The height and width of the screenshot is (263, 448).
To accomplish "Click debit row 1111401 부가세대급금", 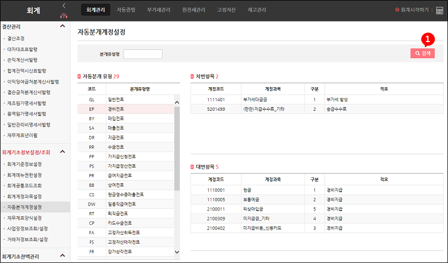I will [317, 100].
